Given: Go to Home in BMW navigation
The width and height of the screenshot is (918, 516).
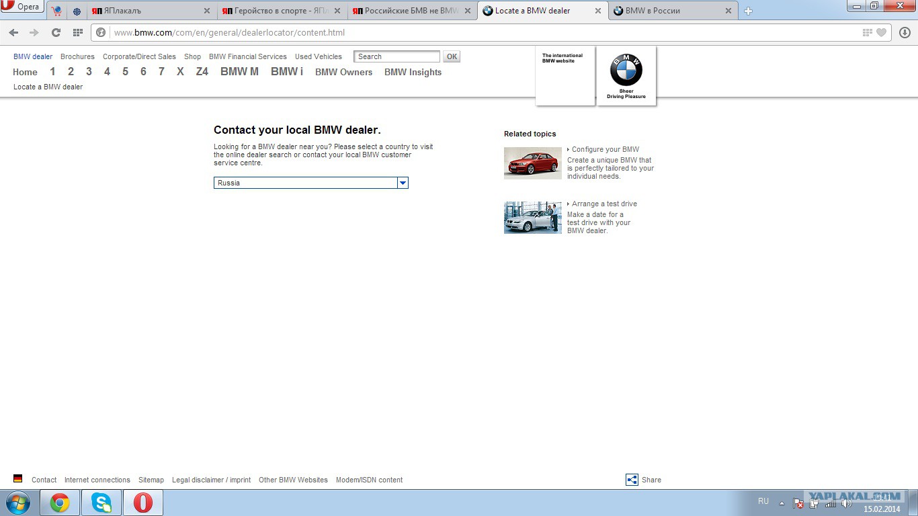Looking at the screenshot, I should point(25,72).
